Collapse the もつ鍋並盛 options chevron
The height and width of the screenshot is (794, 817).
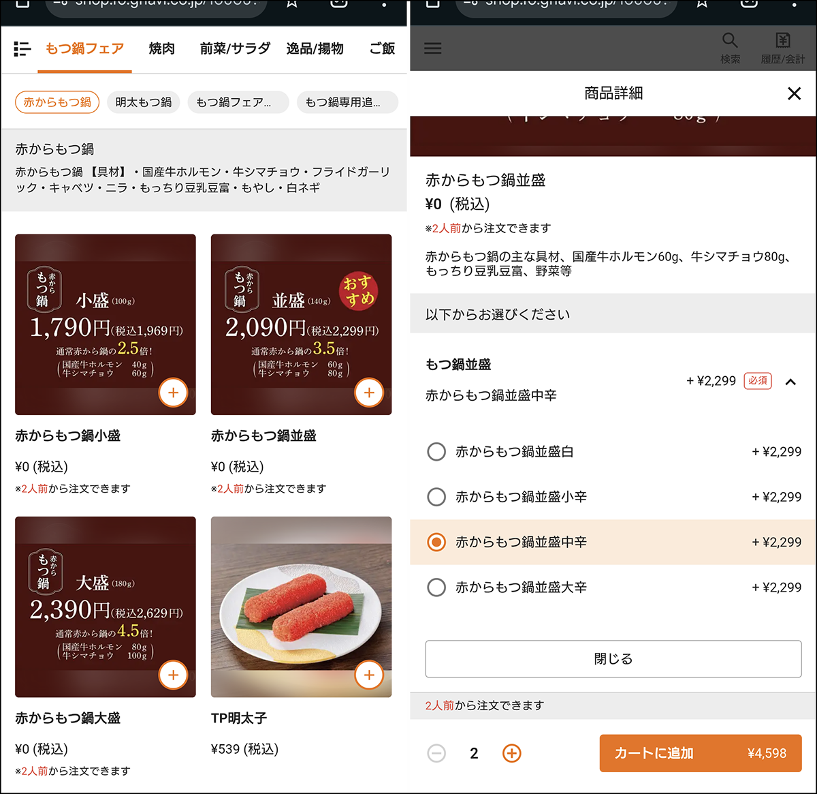[x=790, y=382]
